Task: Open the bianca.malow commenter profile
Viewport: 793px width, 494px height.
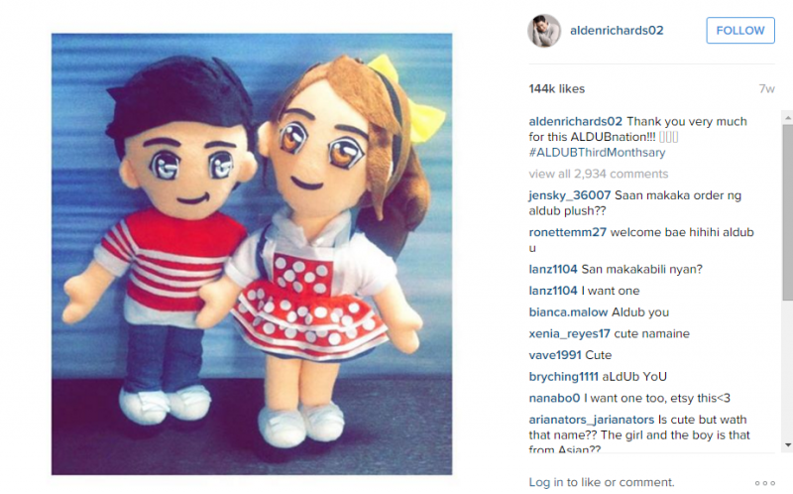Action: [x=568, y=312]
